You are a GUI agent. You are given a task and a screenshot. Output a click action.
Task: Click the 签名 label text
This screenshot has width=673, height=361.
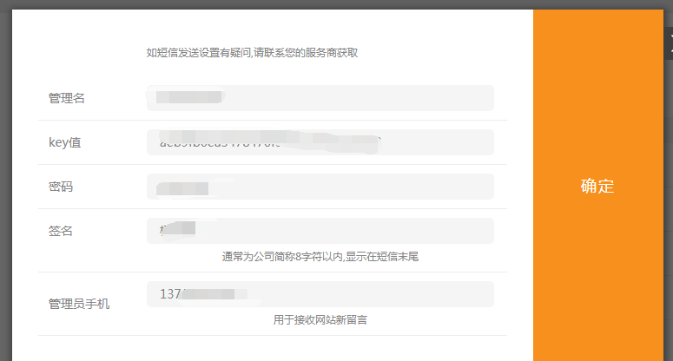pyautogui.click(x=61, y=231)
